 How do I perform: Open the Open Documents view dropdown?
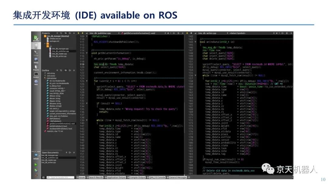[66, 153]
